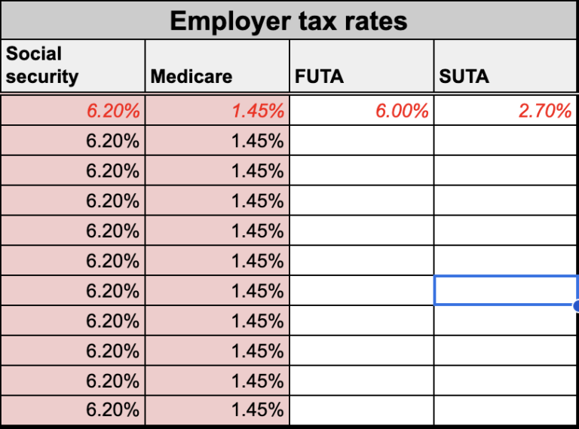Click the 6.00% FUTA rate cell
This screenshot has width=579, height=429.
[x=361, y=111]
